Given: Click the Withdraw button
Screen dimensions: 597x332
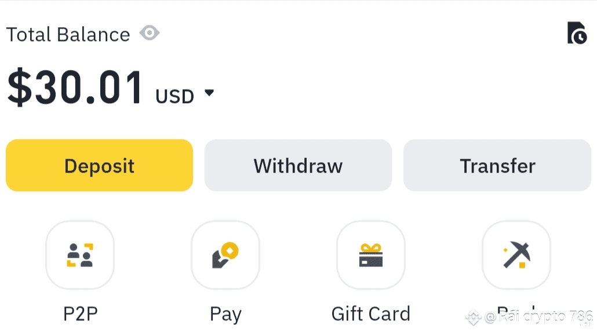Looking at the screenshot, I should click(298, 165).
